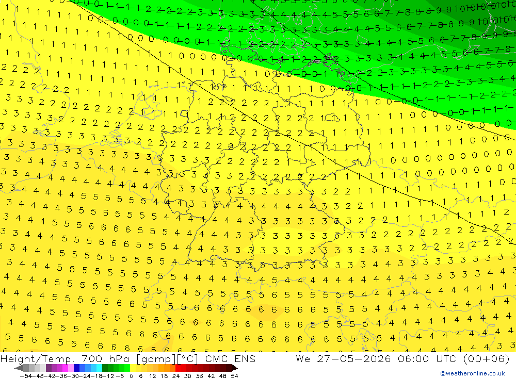The image size is (516, 378).
Task: Click the dark green legend swatch at -12
Action: (x=105, y=368)
